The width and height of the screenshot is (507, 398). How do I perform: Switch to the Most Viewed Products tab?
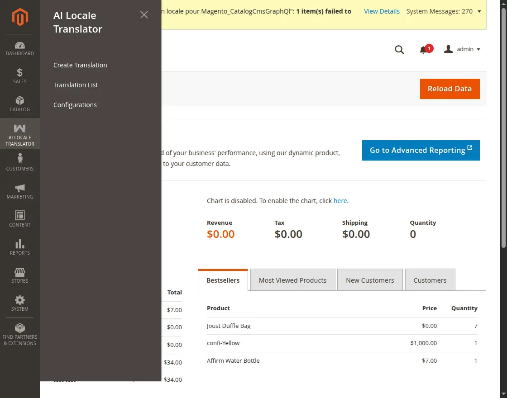[x=292, y=280]
